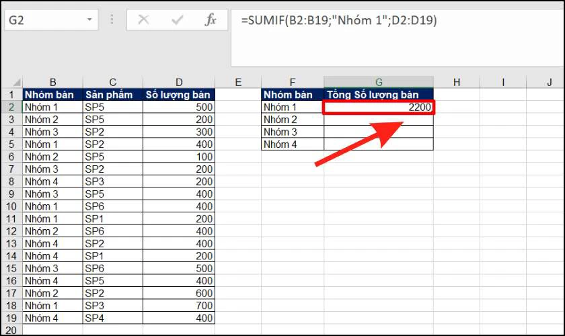Select column D header
The image size is (565, 336).
point(179,82)
